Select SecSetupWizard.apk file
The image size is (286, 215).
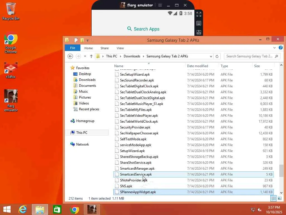[x=135, y=74]
